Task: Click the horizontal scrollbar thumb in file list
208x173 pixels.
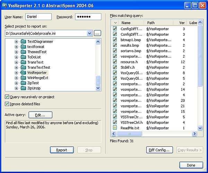Action: coord(129,134)
